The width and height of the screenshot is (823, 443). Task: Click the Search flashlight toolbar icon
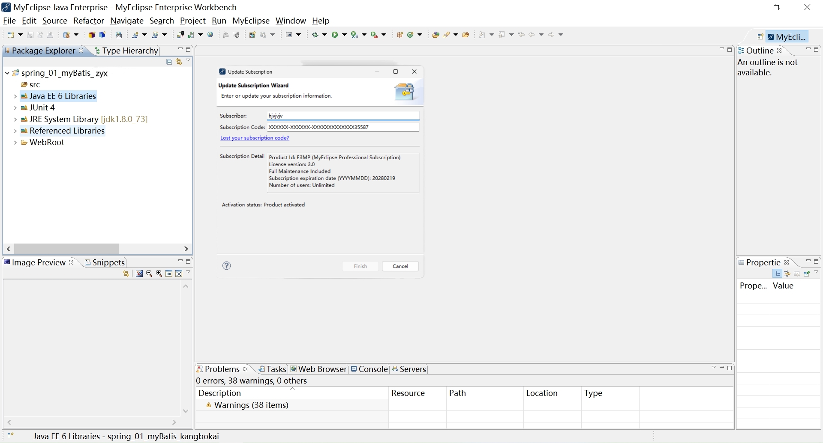[447, 35]
